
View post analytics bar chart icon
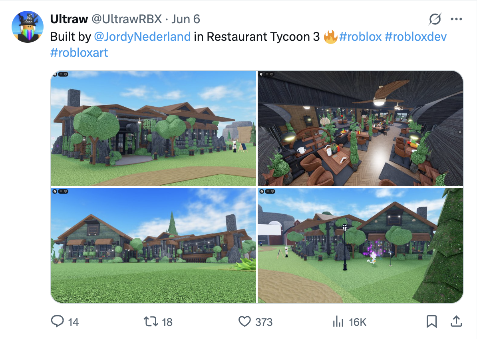338,321
